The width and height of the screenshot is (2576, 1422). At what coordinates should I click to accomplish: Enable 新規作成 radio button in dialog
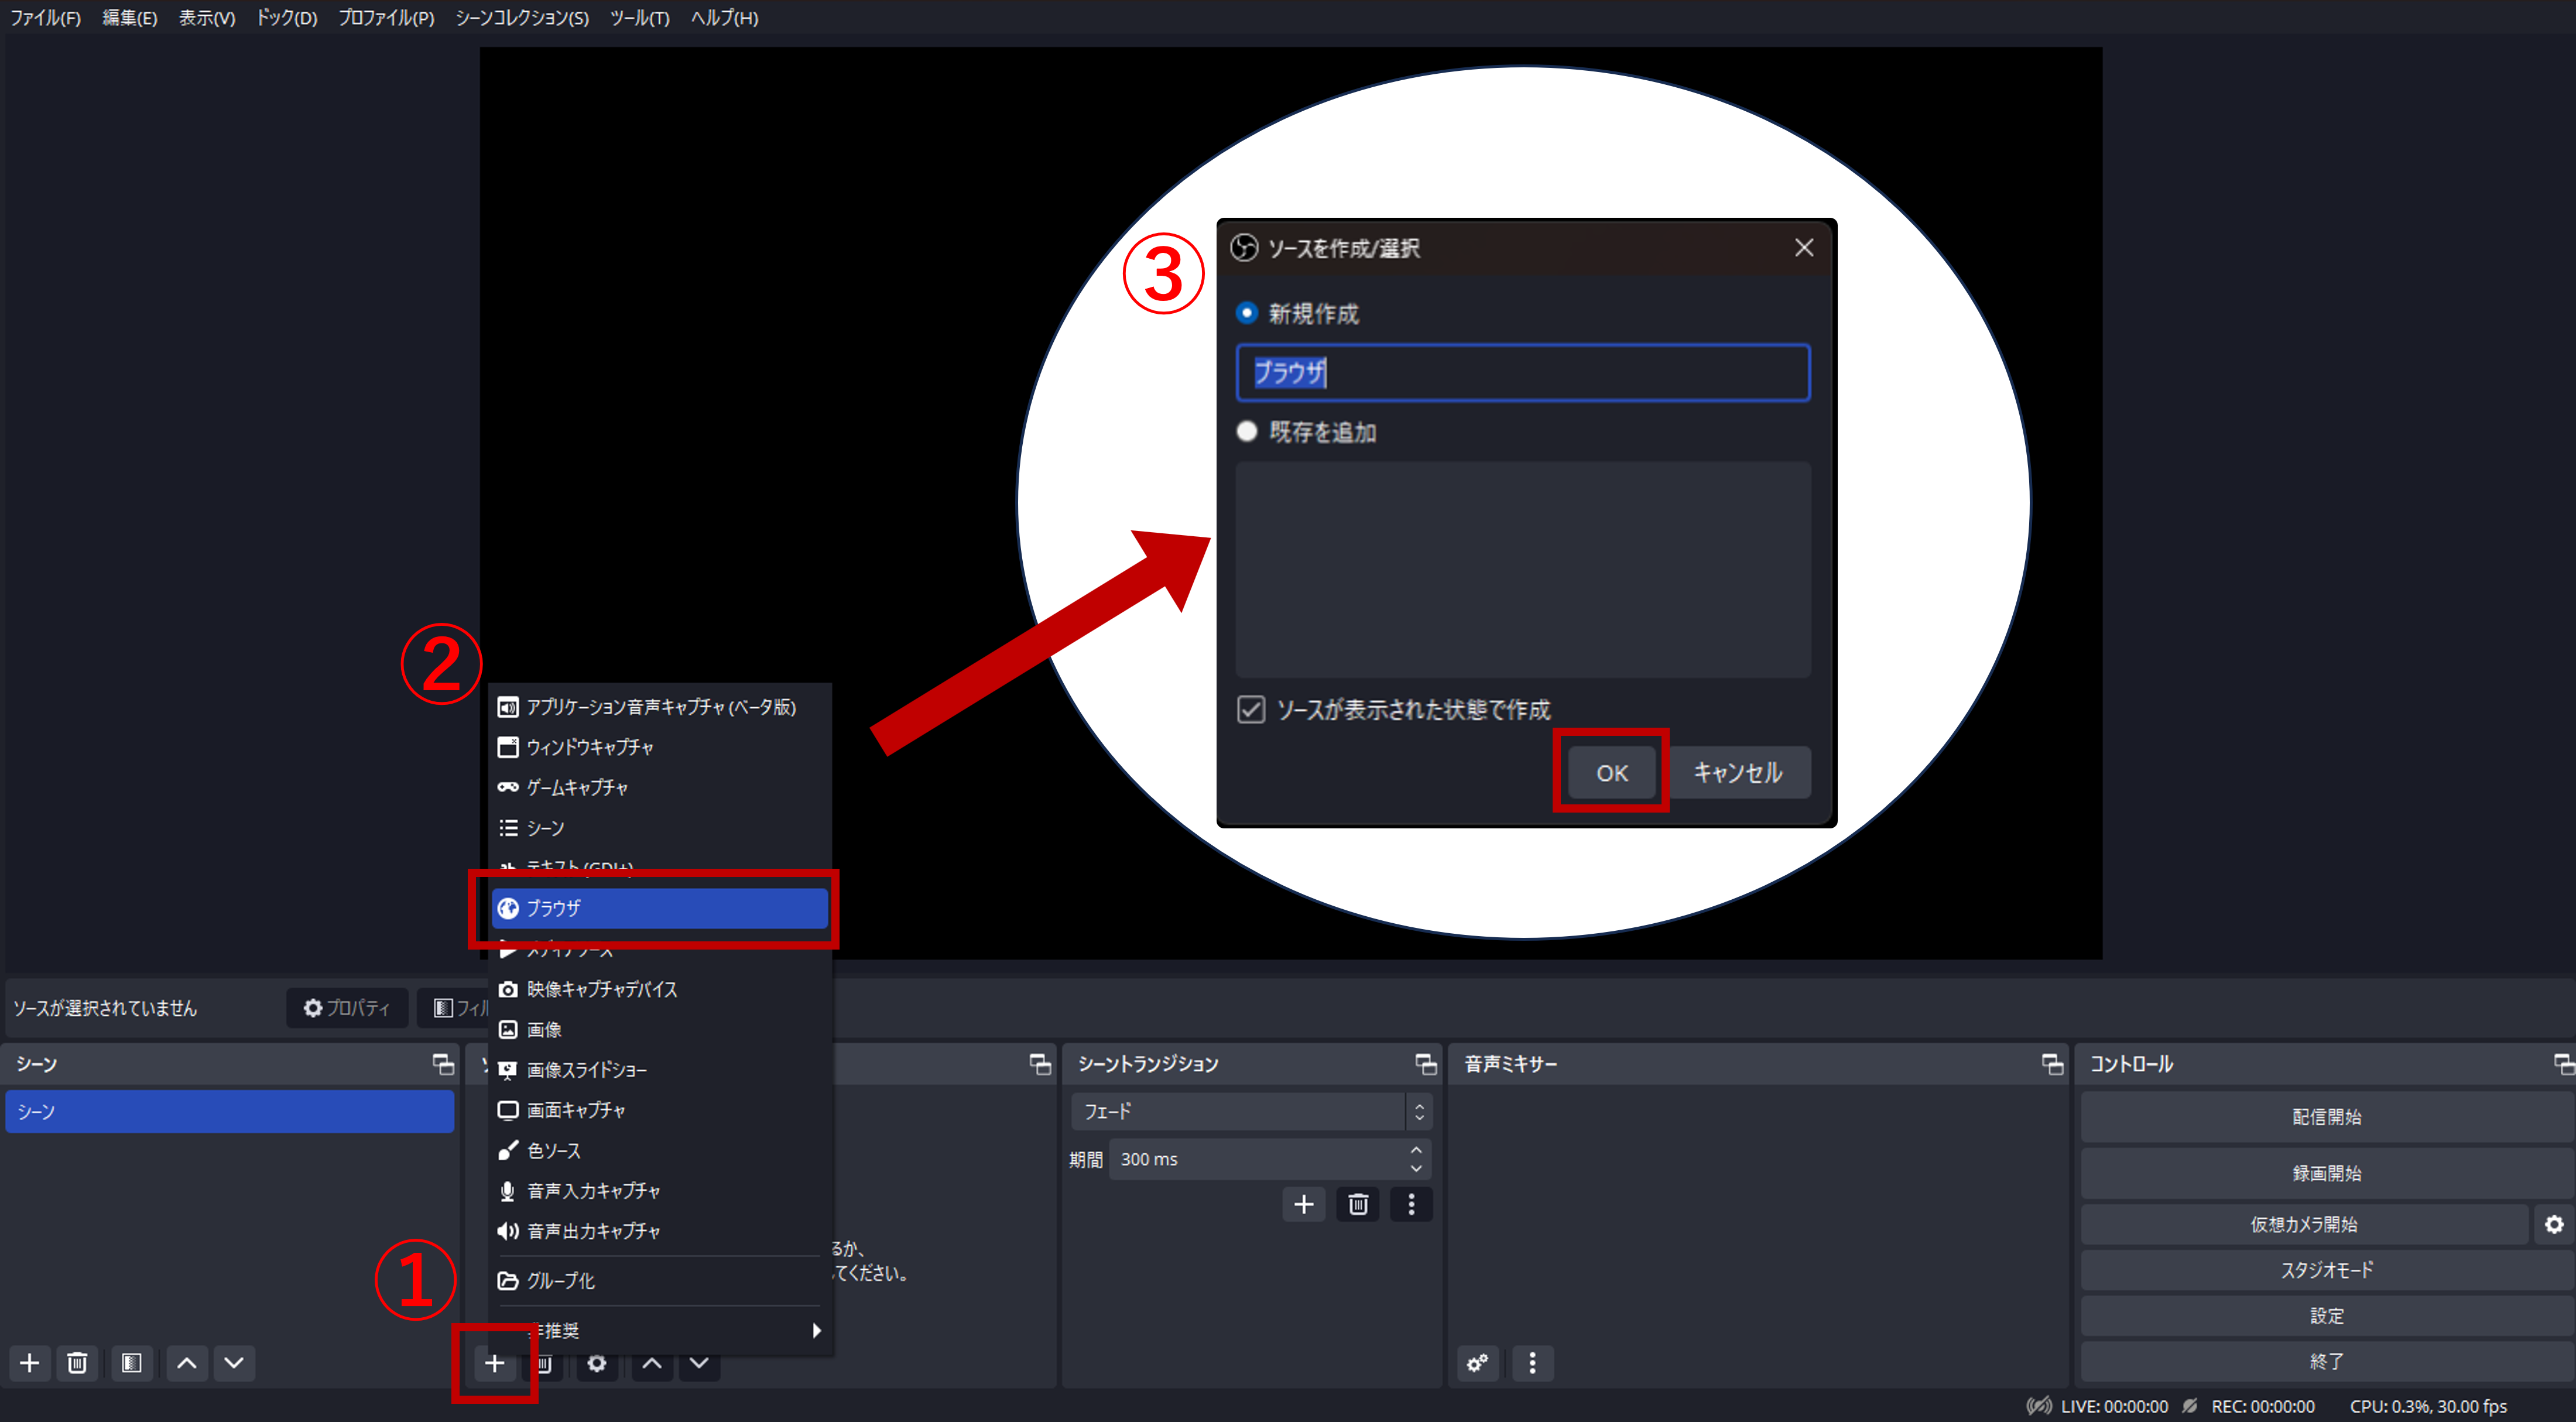(1247, 310)
